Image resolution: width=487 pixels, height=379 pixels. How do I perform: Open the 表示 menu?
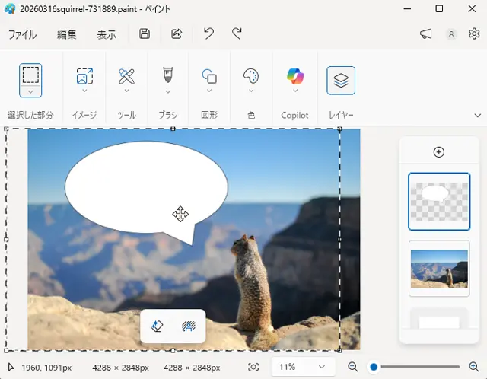click(107, 34)
